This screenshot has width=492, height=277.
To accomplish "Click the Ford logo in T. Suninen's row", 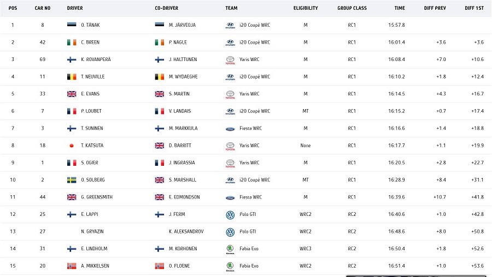I will click(230, 128).
